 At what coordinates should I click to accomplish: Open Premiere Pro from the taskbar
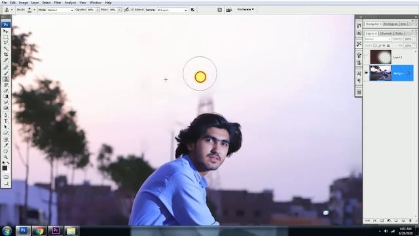(55, 231)
